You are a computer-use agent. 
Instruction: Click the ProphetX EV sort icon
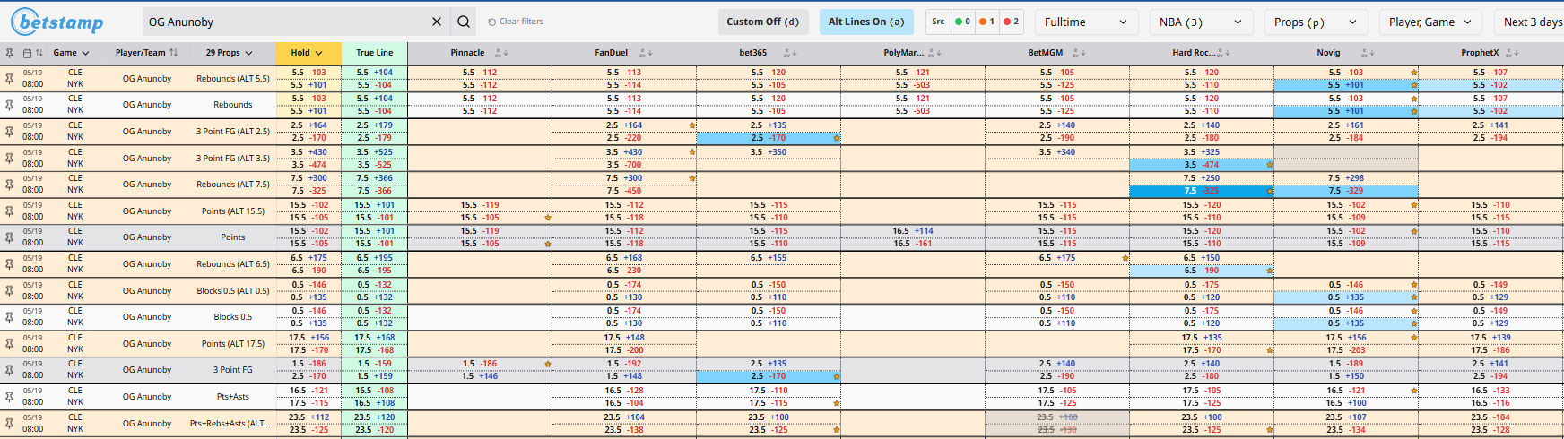pos(1513,53)
